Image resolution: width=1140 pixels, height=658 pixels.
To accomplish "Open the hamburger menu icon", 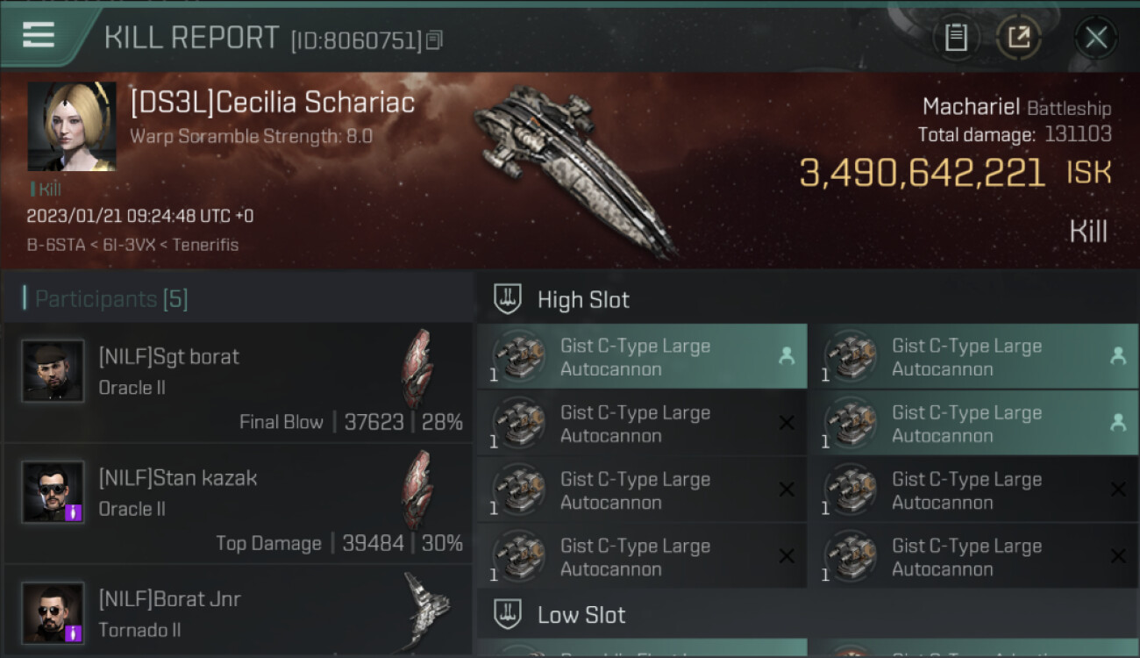I will [39, 35].
